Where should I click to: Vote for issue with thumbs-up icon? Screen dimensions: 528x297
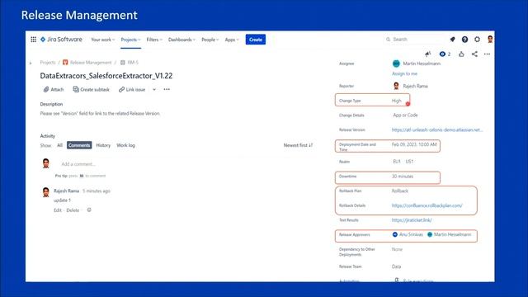point(461,54)
